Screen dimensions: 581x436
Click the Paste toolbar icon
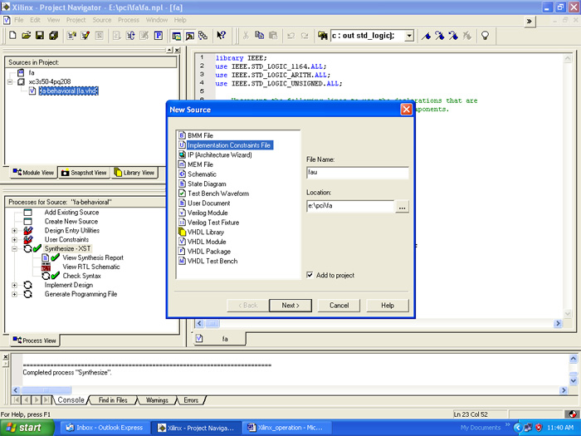point(273,36)
